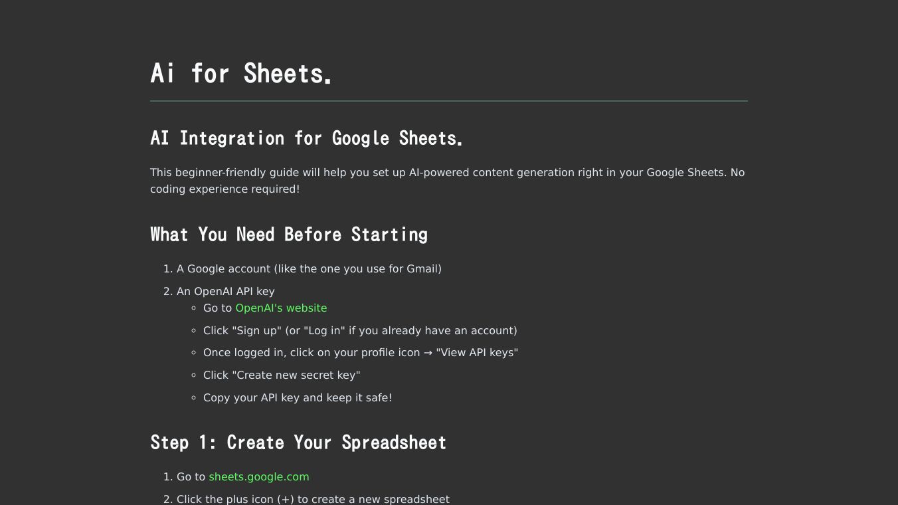Open the OpenAI's website link

(281, 308)
